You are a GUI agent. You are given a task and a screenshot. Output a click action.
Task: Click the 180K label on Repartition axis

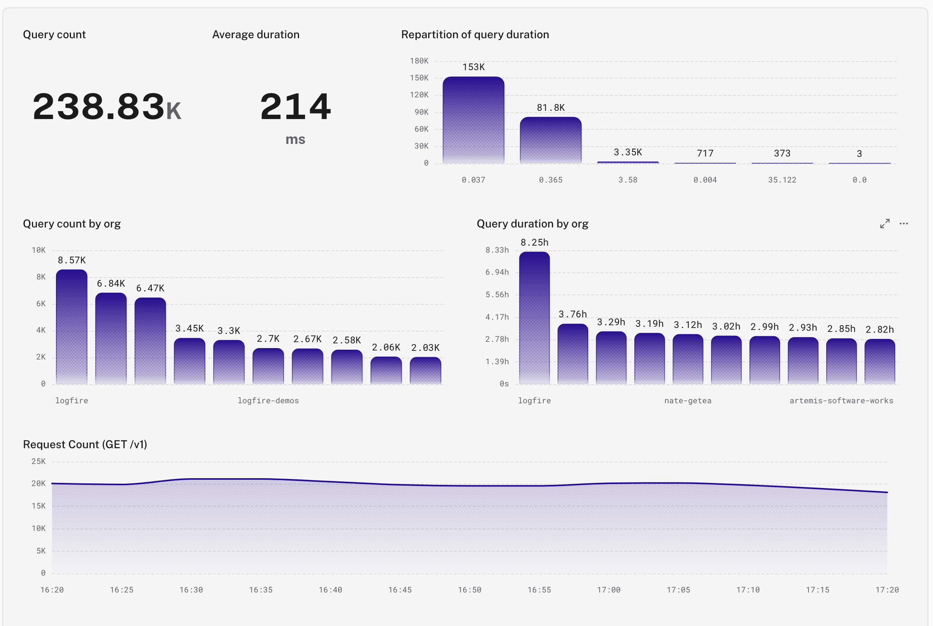[419, 61]
